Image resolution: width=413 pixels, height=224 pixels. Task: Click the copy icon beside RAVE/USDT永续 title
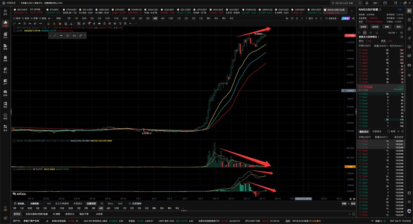[380, 9]
